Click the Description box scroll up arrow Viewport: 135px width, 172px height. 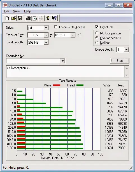pyautogui.click(x=127, y=68)
